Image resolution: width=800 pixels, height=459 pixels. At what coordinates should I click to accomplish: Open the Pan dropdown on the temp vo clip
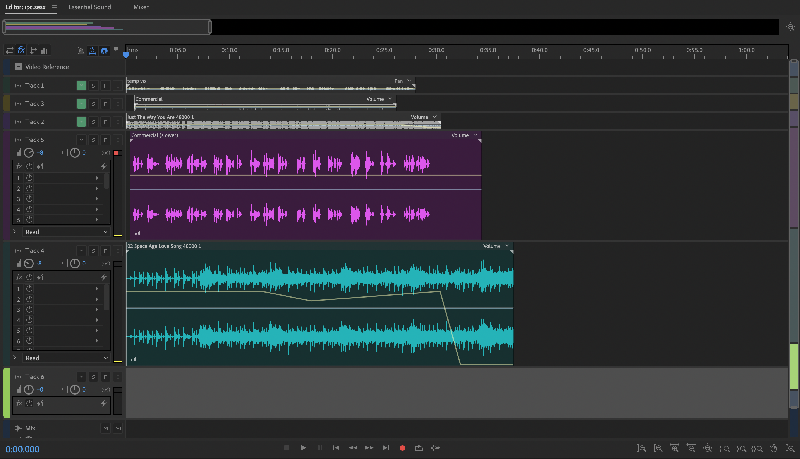(402, 81)
